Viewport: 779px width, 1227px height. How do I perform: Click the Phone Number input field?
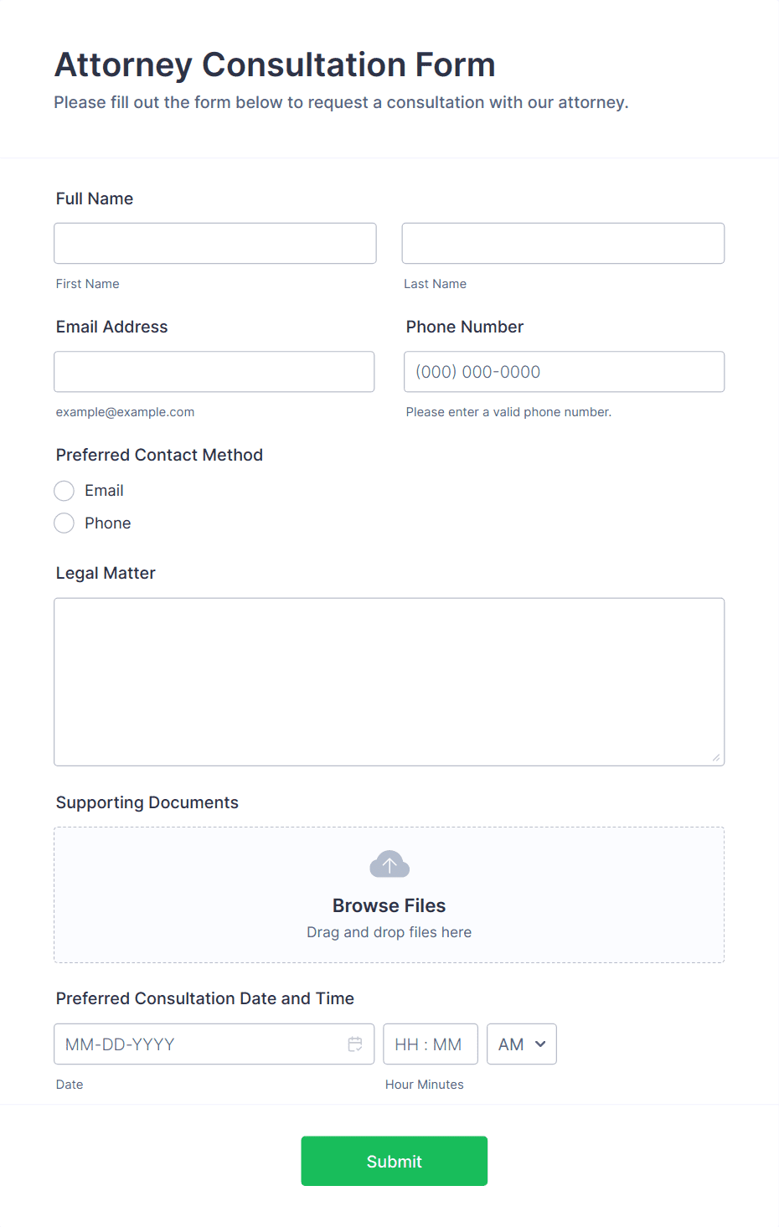(565, 372)
